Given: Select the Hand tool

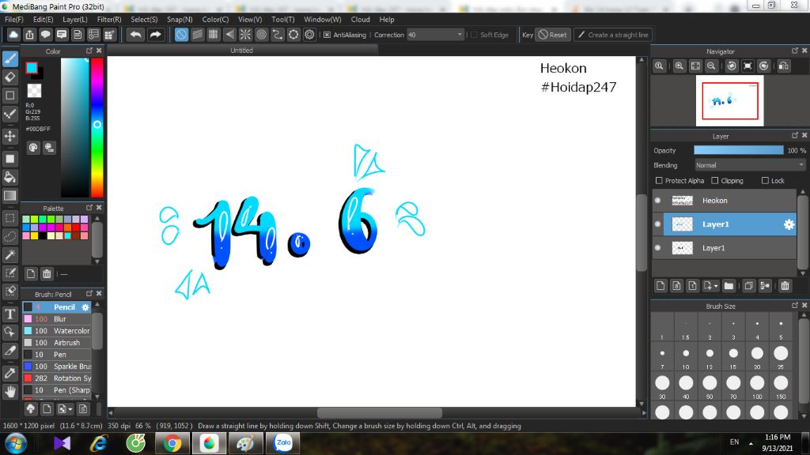Looking at the screenshot, I should coord(10,391).
